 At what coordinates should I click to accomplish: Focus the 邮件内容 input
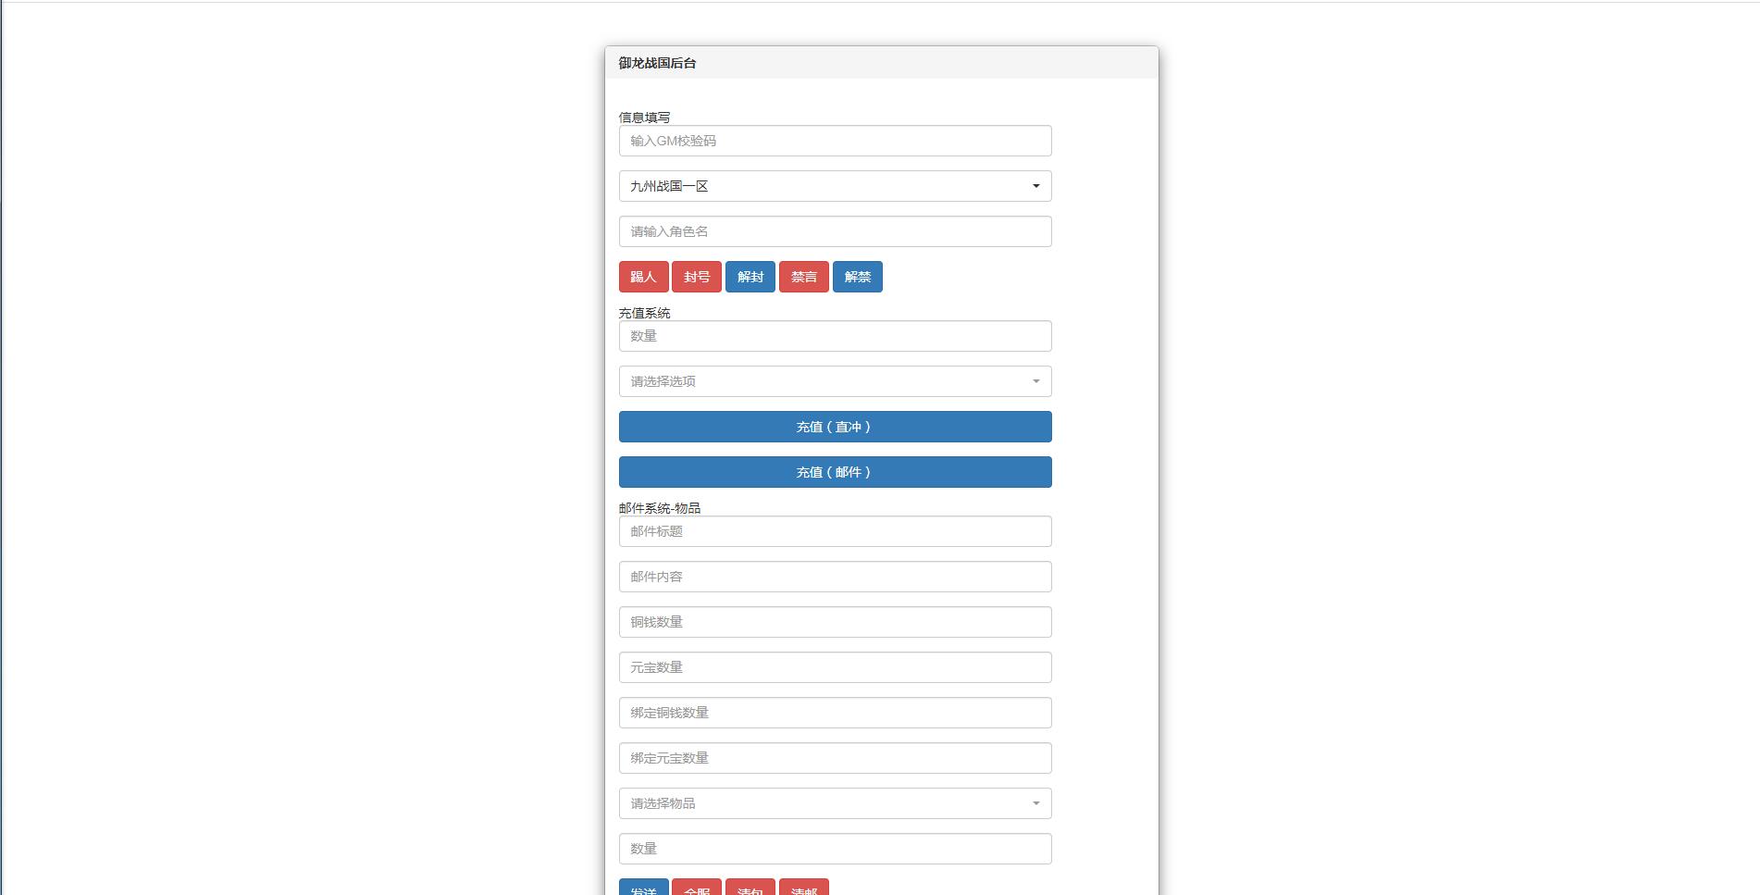(835, 577)
